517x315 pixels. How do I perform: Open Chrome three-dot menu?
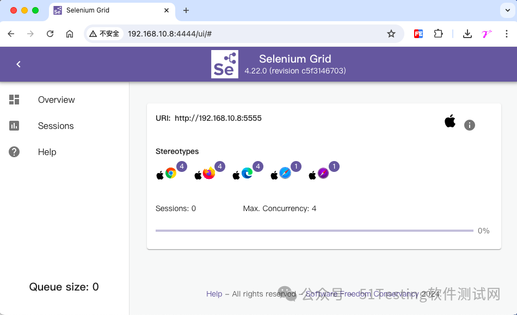pos(507,34)
